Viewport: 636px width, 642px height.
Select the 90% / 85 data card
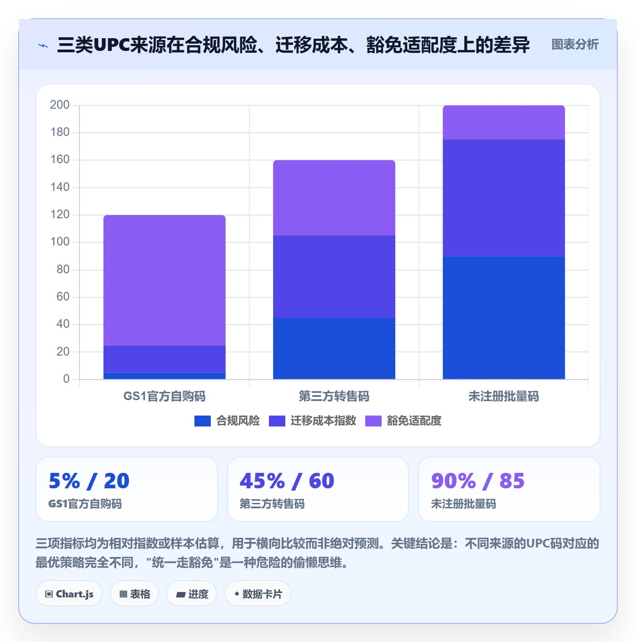point(509,489)
